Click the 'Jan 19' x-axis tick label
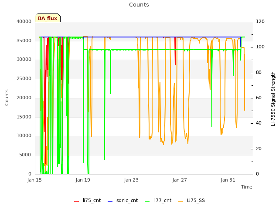Viewport: 279px width, 209px height. (83, 180)
